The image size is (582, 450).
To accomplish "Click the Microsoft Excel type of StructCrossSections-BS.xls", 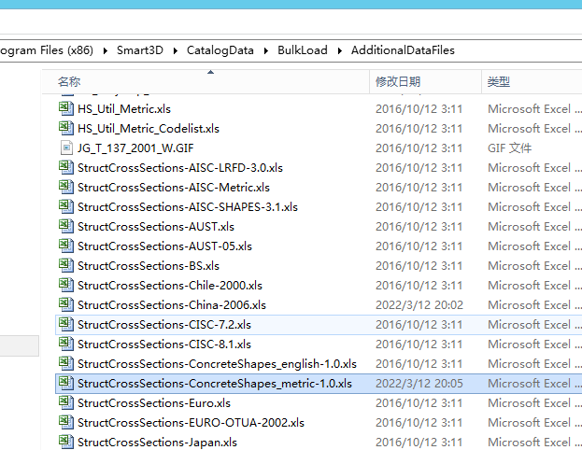I will tap(534, 266).
